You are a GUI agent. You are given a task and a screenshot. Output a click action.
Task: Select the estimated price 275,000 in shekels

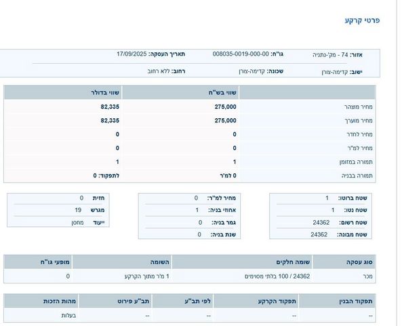coord(225,120)
